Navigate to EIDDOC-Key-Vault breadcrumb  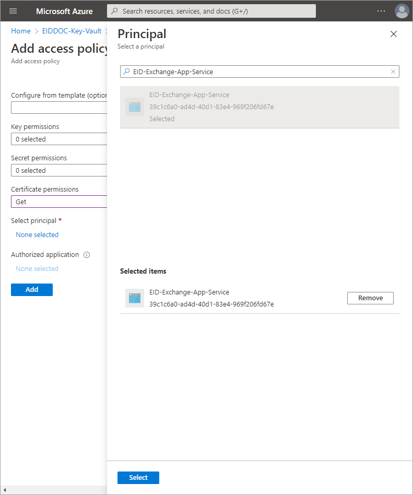(x=72, y=31)
